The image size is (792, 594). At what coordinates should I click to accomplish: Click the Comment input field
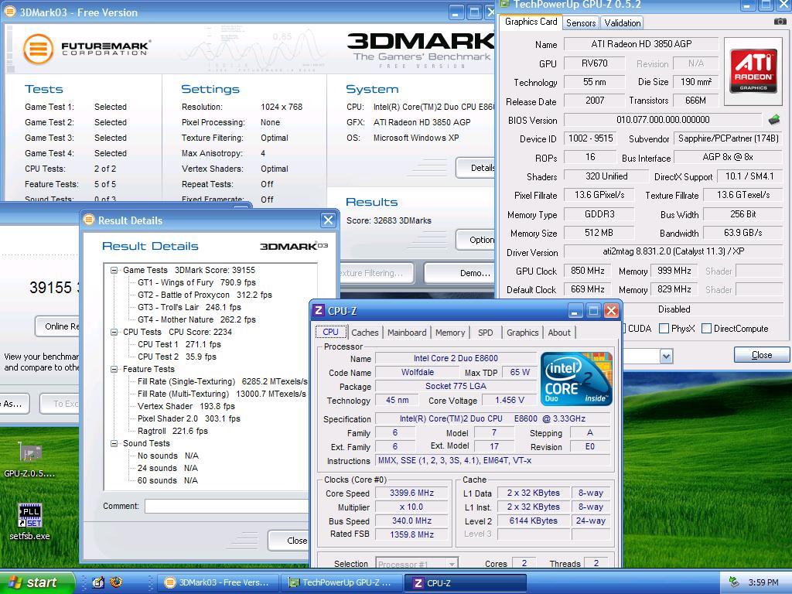[227, 506]
